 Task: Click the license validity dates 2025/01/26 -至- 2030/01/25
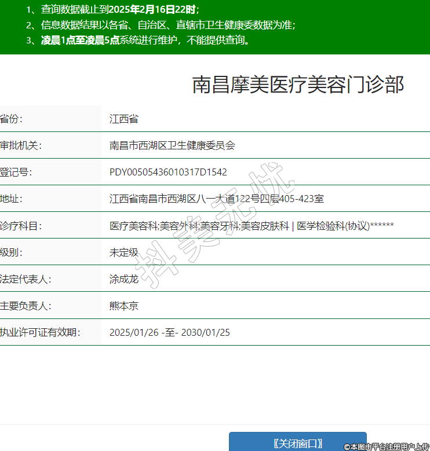click(169, 332)
